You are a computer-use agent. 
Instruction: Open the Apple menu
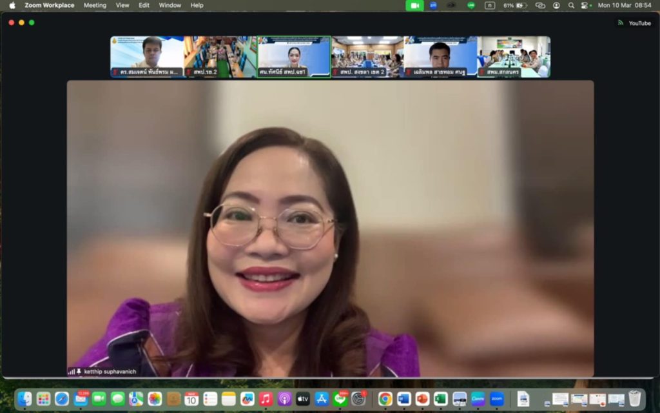[x=12, y=5]
